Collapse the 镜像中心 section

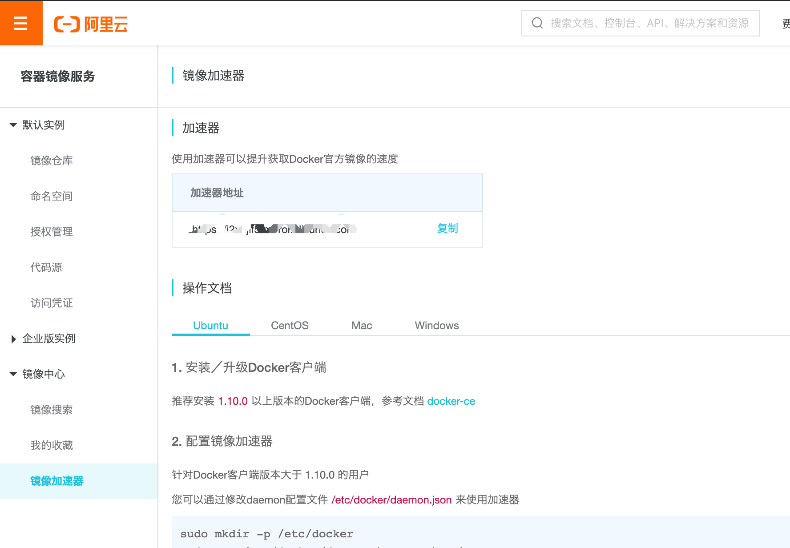pyautogui.click(x=13, y=374)
